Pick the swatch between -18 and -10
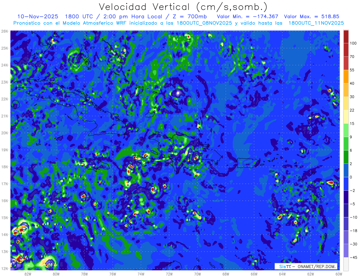360x278 pixels. 346,223
